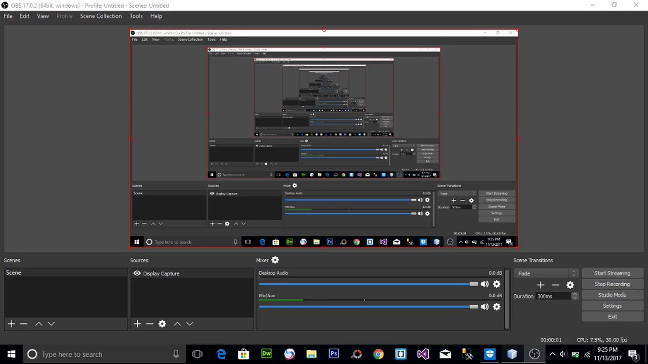648x364 pixels.
Task: Open the Tools menu
Action: 136,16
